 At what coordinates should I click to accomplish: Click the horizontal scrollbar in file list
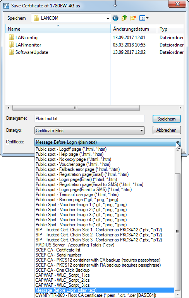(76, 108)
